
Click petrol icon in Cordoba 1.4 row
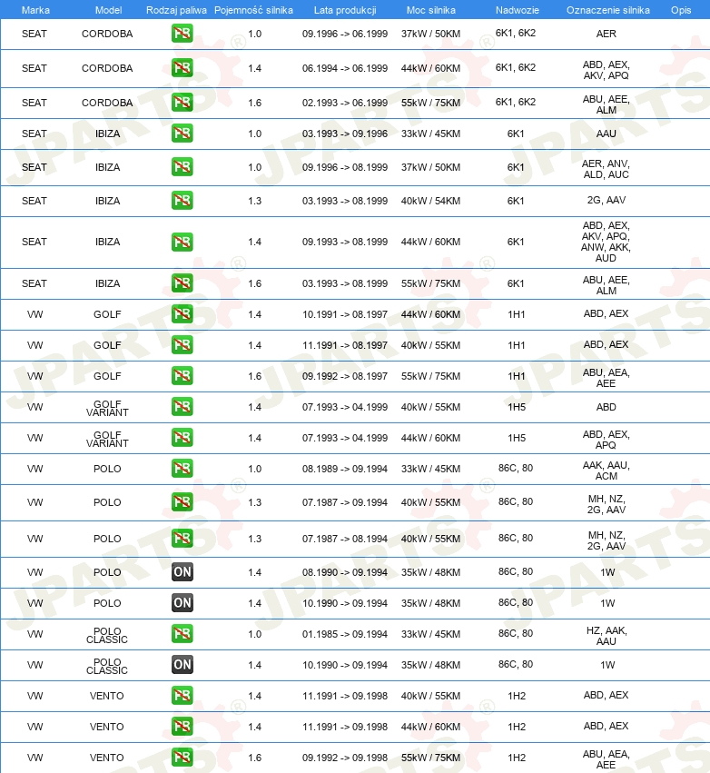[182, 68]
